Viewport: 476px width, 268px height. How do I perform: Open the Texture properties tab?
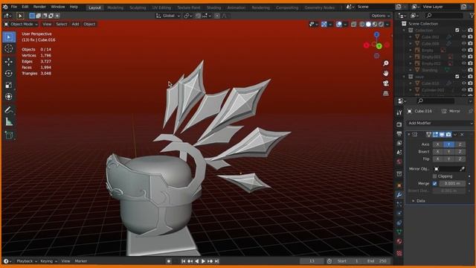399,253
